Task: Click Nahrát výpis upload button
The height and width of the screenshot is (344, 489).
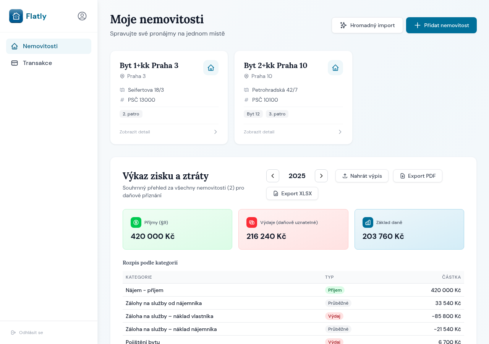Action: click(x=362, y=176)
